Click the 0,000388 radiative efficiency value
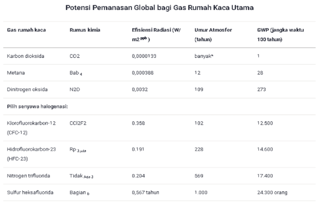Image resolution: width=321 pixels, height=203 pixels. click(x=143, y=73)
